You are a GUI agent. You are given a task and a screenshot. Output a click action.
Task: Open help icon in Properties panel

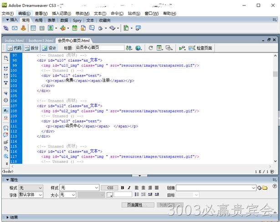275,186
